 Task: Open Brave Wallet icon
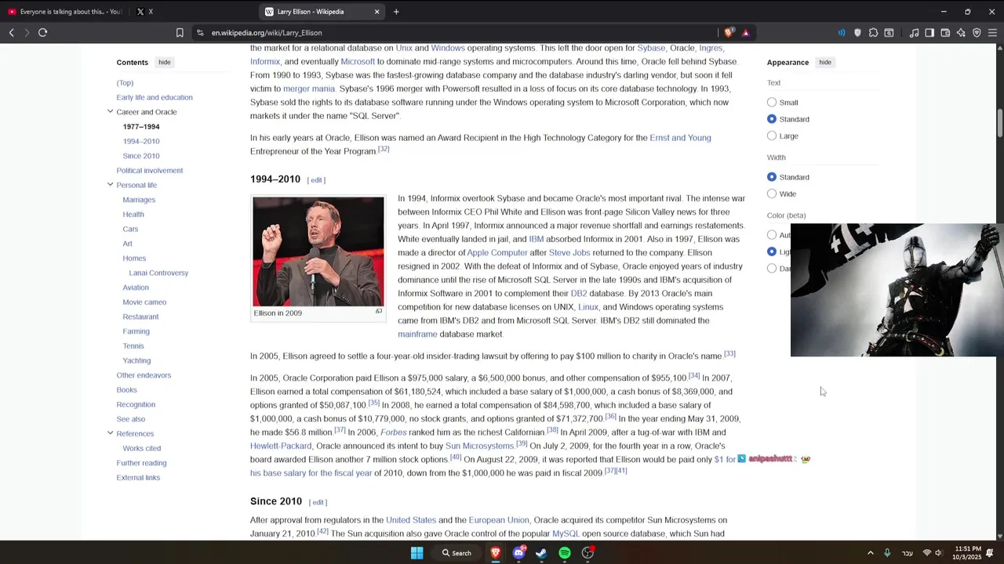(x=945, y=33)
